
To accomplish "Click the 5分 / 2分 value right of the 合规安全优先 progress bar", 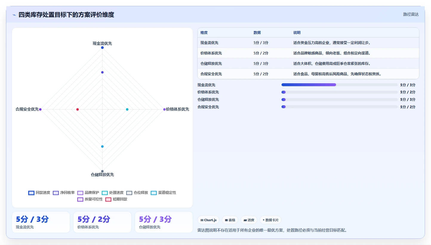I will click(408, 107).
